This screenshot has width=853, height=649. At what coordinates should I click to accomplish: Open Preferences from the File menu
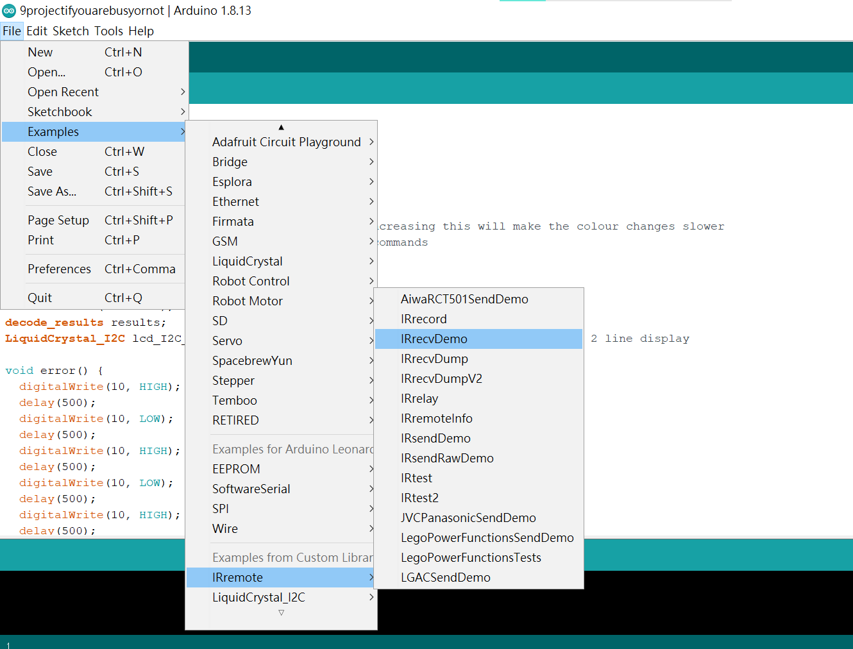tap(94, 269)
